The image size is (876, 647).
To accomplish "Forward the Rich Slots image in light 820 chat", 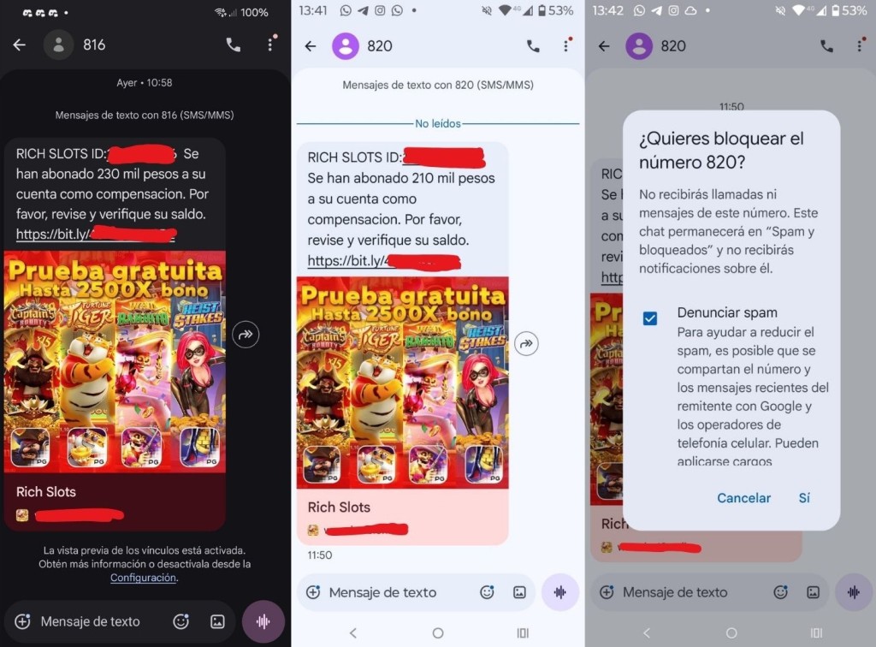I will [526, 344].
